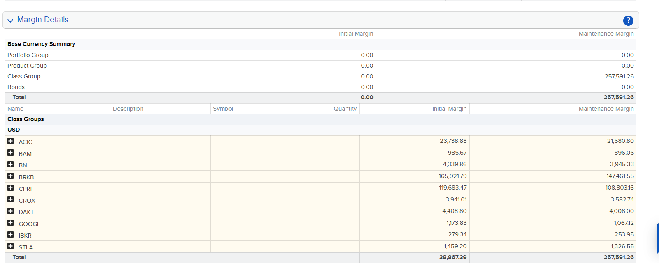
Task: Click the Name column header
Action: tap(15, 109)
